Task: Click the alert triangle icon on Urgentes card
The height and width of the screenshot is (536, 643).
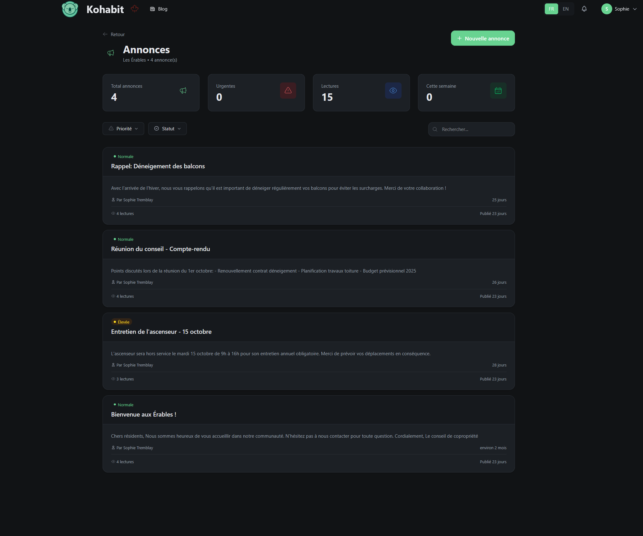Action: click(x=288, y=91)
